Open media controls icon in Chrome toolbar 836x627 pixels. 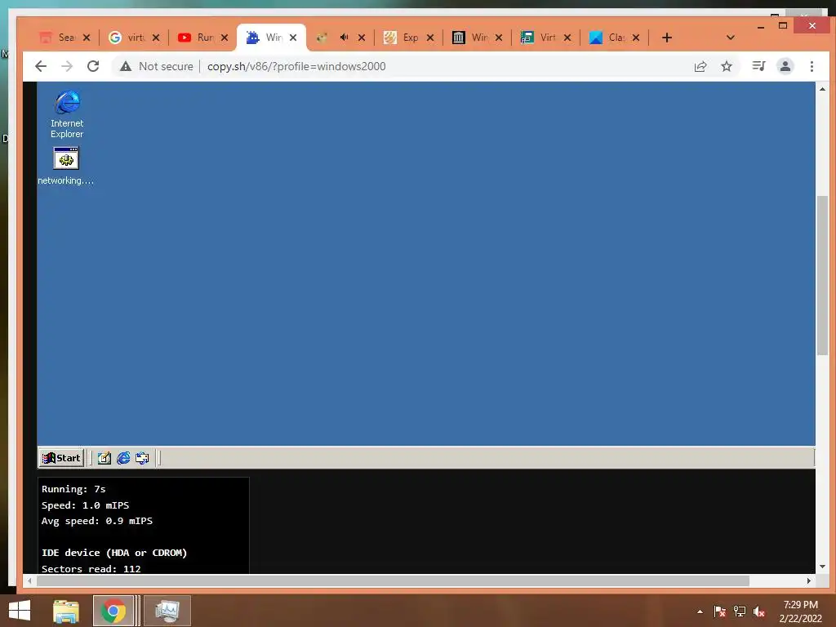758,66
